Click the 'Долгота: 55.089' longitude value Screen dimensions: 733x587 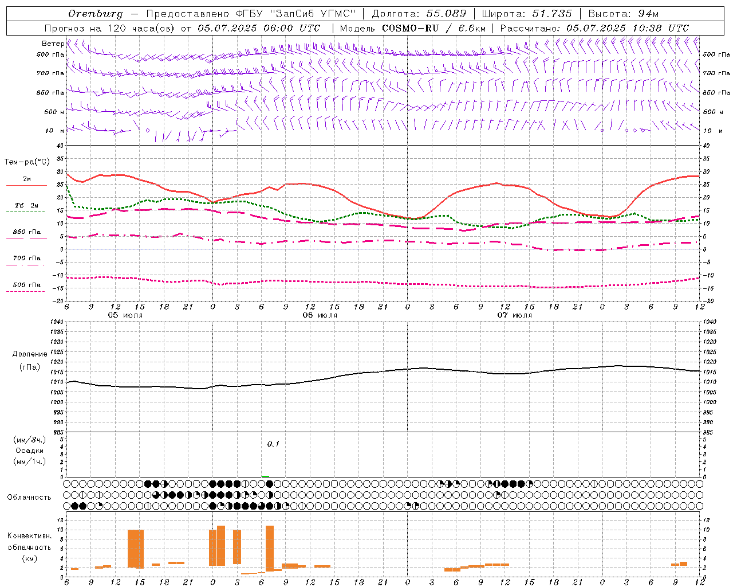[419, 14]
